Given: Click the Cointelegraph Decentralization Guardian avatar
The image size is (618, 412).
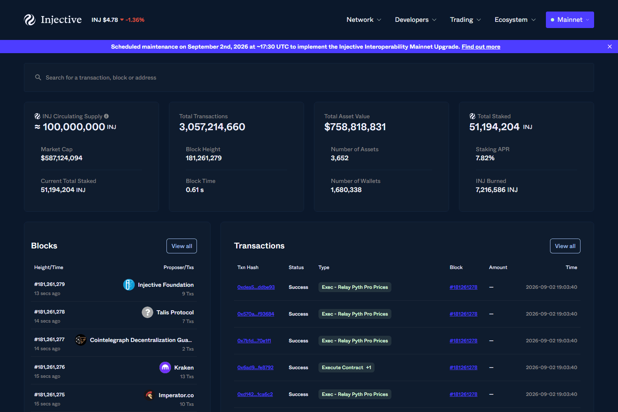Looking at the screenshot, I should (81, 340).
